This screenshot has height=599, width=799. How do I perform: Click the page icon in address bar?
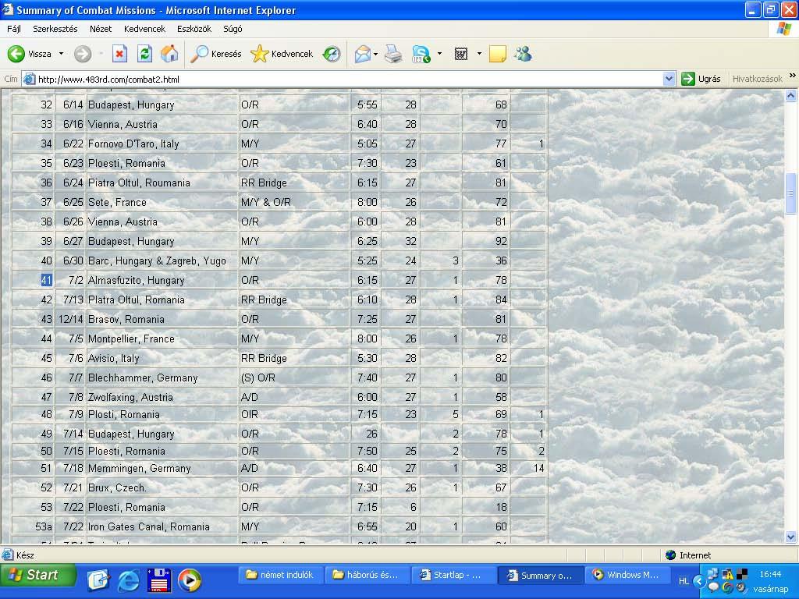(x=30, y=79)
